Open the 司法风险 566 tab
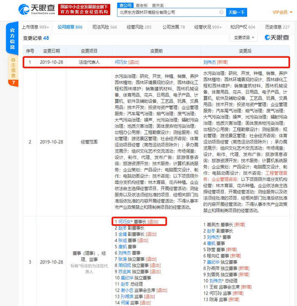The height and width of the screenshot is (306, 297). pyautogui.click(x=105, y=27)
